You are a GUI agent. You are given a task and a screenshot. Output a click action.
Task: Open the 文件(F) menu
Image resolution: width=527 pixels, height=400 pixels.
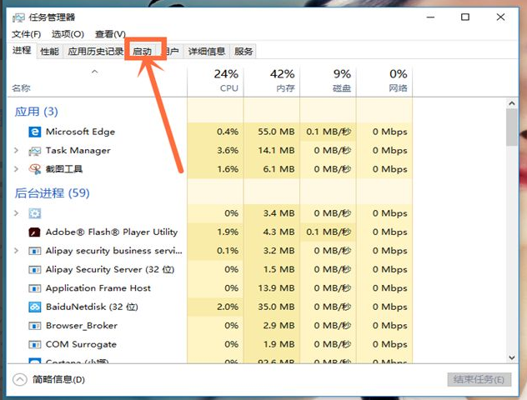pos(26,34)
